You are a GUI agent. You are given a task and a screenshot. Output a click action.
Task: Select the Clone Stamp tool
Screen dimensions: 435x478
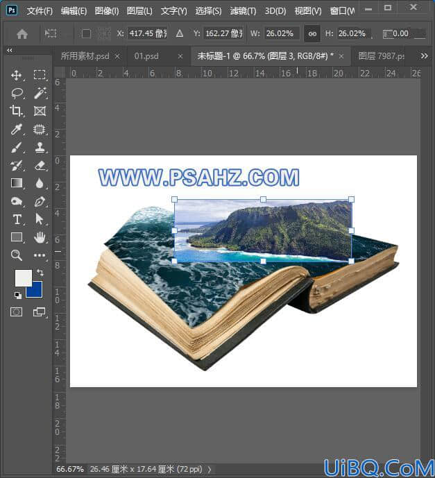[x=40, y=148]
